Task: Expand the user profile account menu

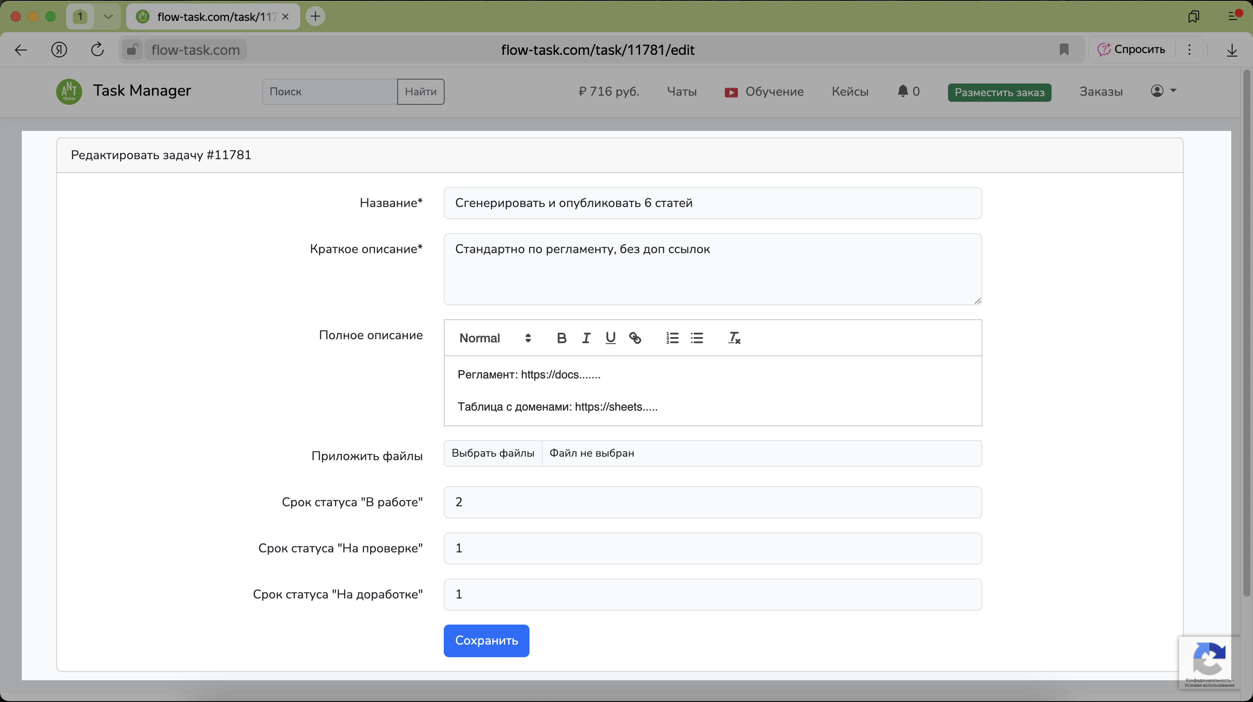Action: [x=1163, y=91]
